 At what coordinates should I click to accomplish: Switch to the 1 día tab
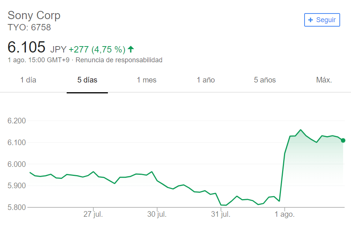(28, 80)
